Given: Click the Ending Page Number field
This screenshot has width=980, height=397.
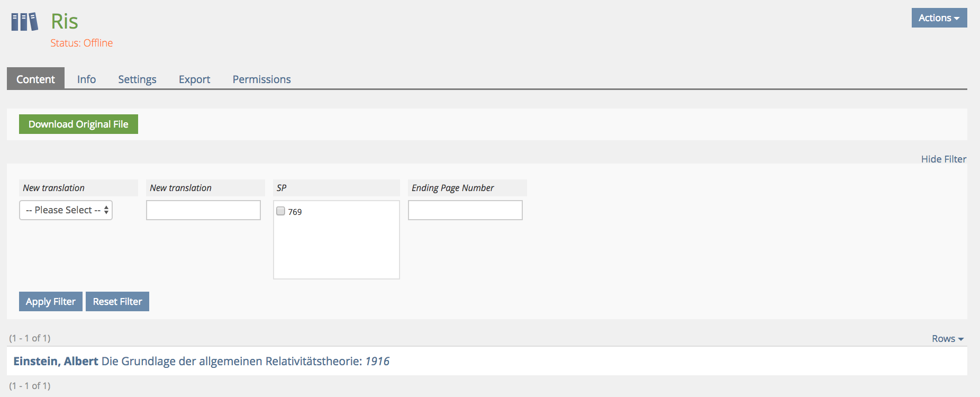Looking at the screenshot, I should coord(465,210).
